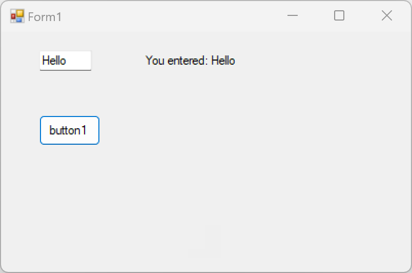Click the empty form space right of button1
Image resolution: width=412 pixels, height=273 pixels.
(x=236, y=130)
